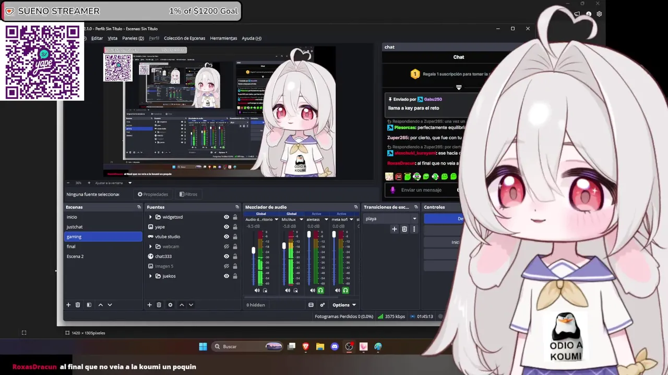Open the Vista menu
This screenshot has height=375, width=668.
pyautogui.click(x=113, y=38)
